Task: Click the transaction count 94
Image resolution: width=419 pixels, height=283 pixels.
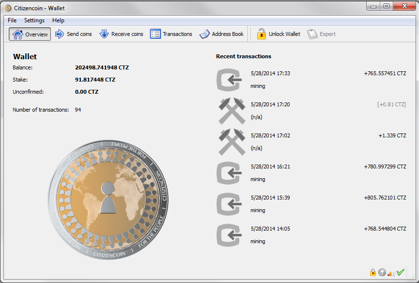Action: (78, 110)
